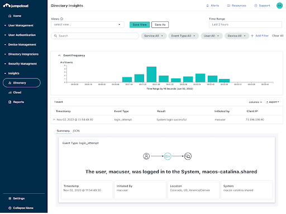Switch to the Summary tab
Image resolution: width=286 pixels, height=214 pixels.
click(x=63, y=131)
